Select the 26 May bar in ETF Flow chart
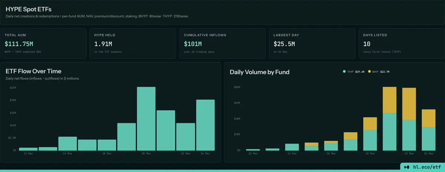The image size is (445, 172). click(x=205, y=125)
